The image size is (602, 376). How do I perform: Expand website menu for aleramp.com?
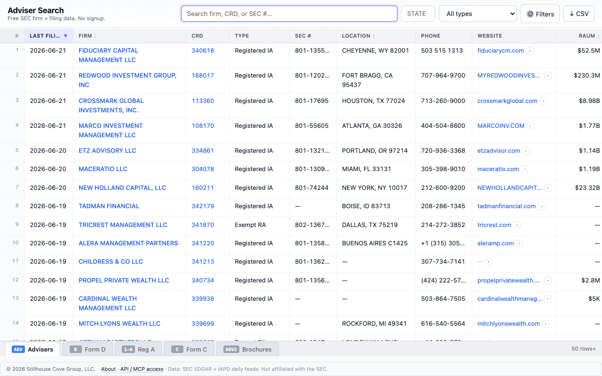coord(520,243)
